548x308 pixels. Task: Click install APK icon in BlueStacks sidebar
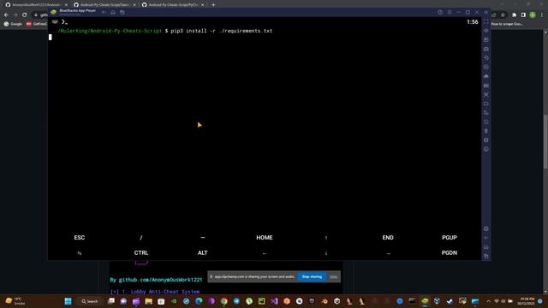[486, 76]
